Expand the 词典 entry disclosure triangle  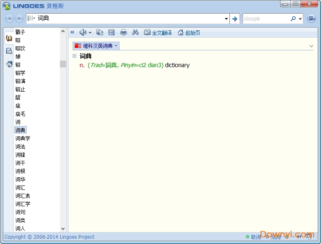74,56
